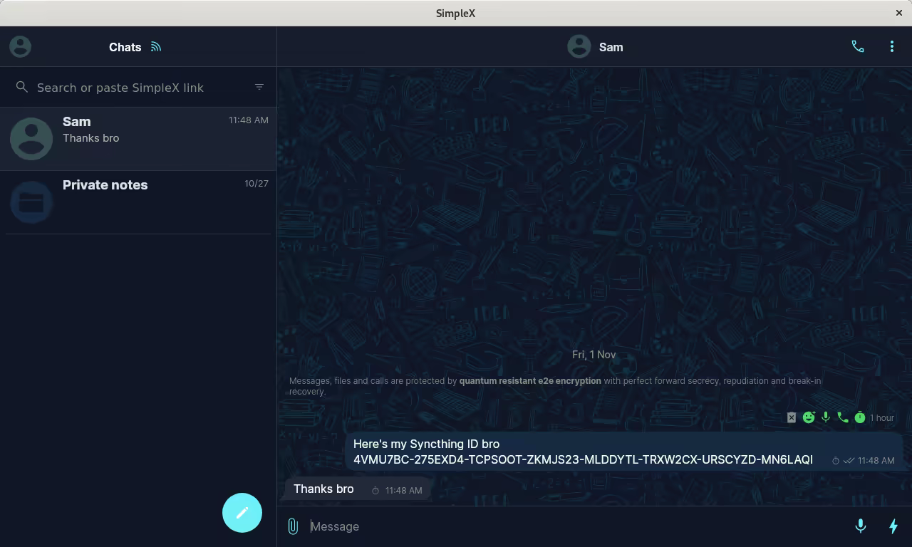Click the green voice messages feature icon
Image resolution: width=912 pixels, height=547 pixels.
pyautogui.click(x=826, y=418)
